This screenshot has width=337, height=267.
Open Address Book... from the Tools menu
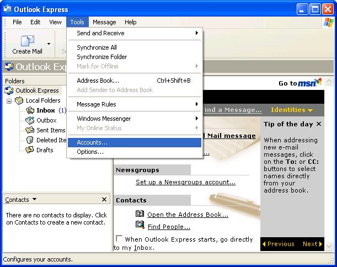coord(135,81)
